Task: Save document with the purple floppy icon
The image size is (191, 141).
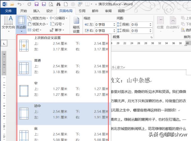Action: coord(36,4)
